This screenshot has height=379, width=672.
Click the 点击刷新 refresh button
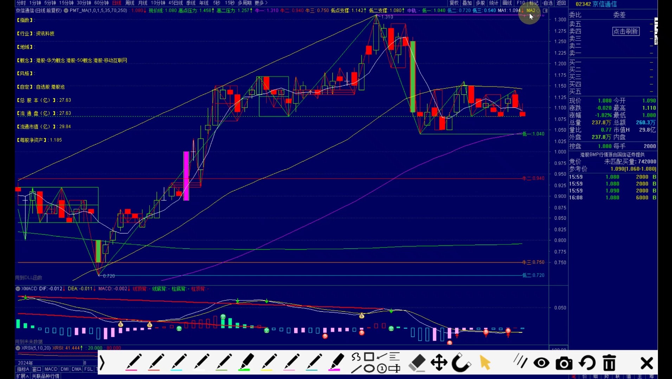[x=626, y=31]
